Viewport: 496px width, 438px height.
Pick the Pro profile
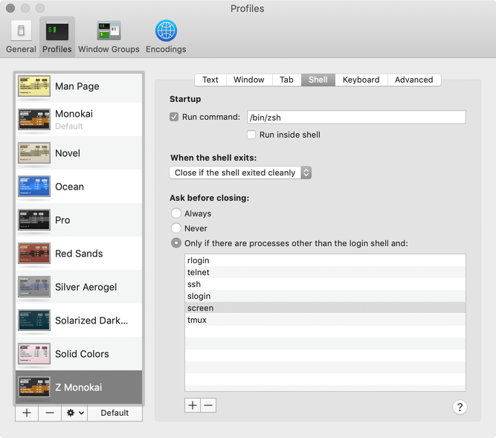point(79,220)
